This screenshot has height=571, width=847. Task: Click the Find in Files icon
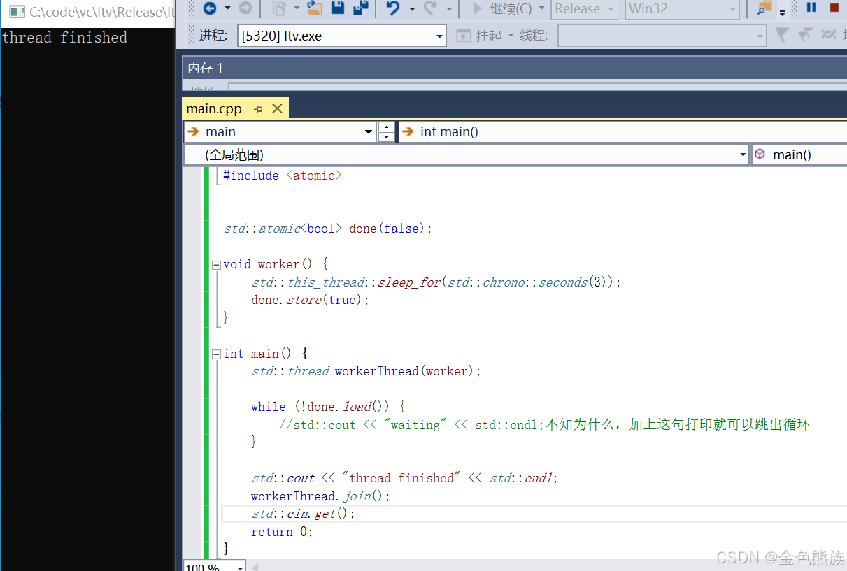tap(764, 8)
